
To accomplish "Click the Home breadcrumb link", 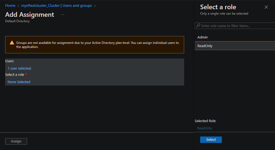I will [10, 5].
